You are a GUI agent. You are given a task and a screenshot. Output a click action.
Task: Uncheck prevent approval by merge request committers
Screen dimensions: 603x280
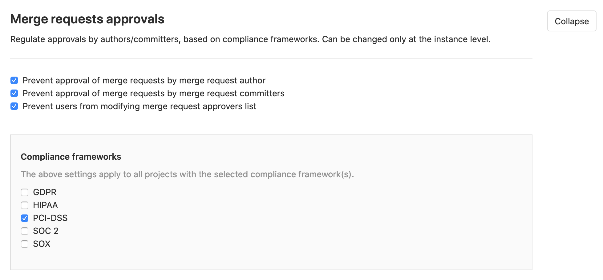(x=14, y=94)
